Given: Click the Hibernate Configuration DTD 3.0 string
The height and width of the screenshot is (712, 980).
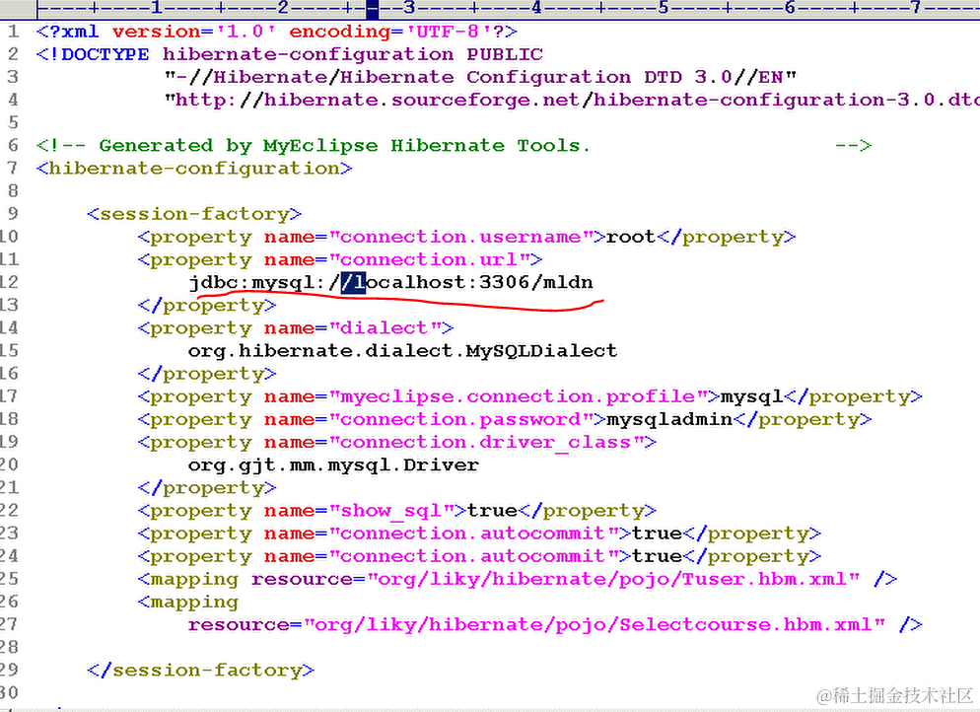Looking at the screenshot, I should point(480,77).
